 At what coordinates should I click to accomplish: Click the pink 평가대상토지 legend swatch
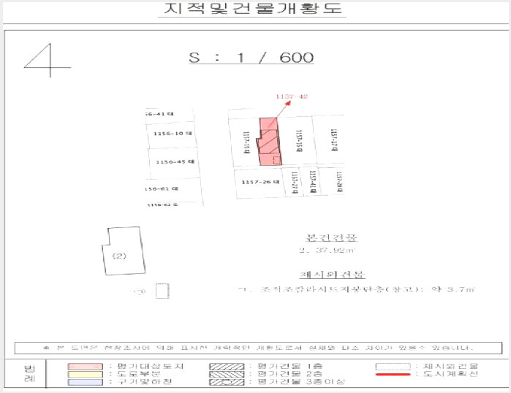[86, 366]
